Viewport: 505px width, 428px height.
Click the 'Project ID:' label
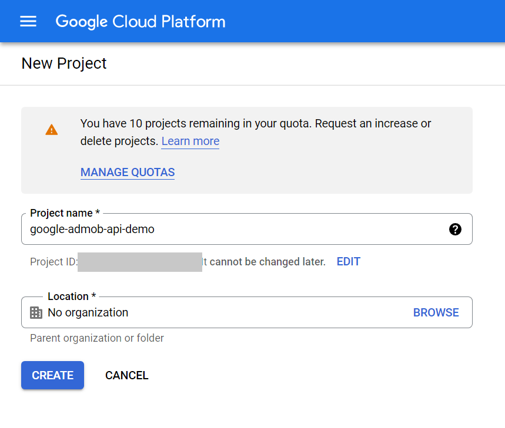53,262
